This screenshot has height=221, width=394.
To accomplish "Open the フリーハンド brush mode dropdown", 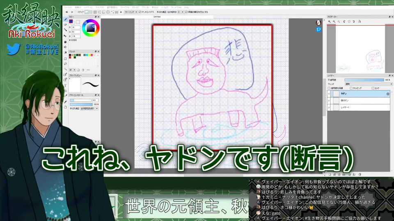I will [131, 12].
